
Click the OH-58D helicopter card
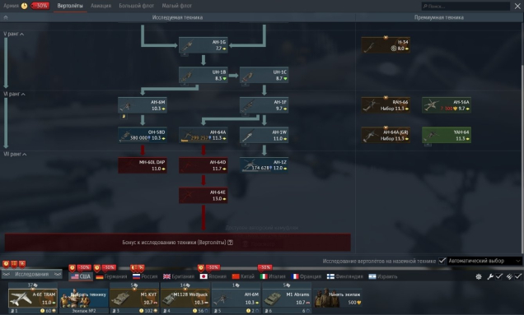pos(143,135)
